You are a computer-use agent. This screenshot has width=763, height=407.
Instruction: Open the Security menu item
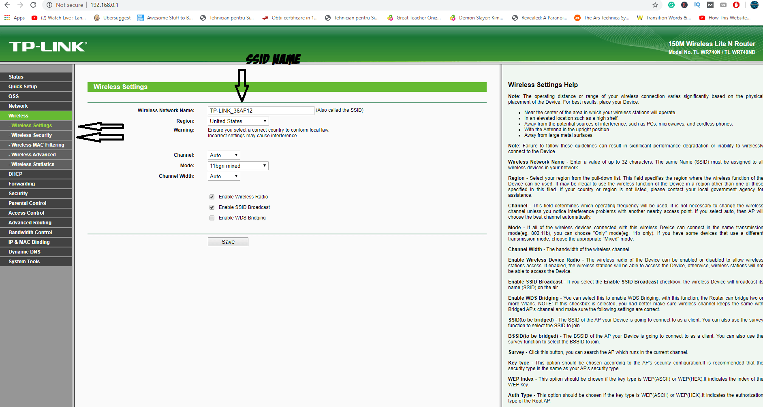pos(36,194)
